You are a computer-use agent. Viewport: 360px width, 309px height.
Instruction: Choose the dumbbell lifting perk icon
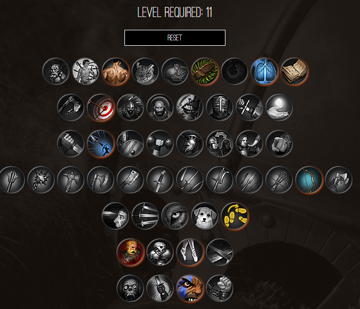pyautogui.click(x=160, y=144)
